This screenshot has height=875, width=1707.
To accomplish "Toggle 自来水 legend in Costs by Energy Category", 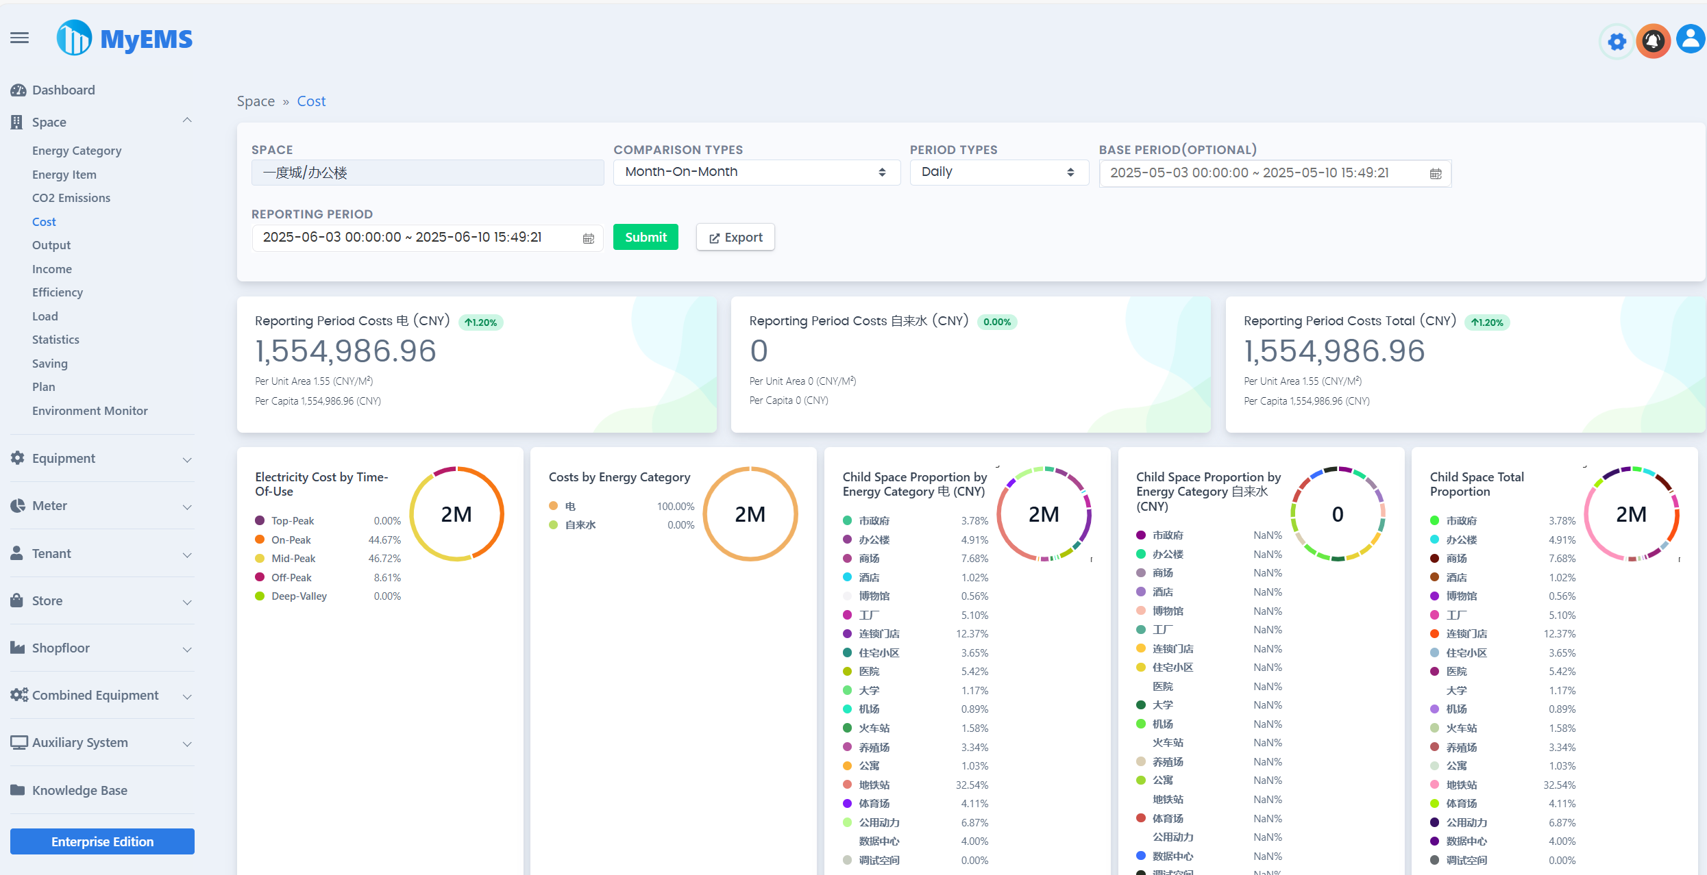I will [580, 525].
